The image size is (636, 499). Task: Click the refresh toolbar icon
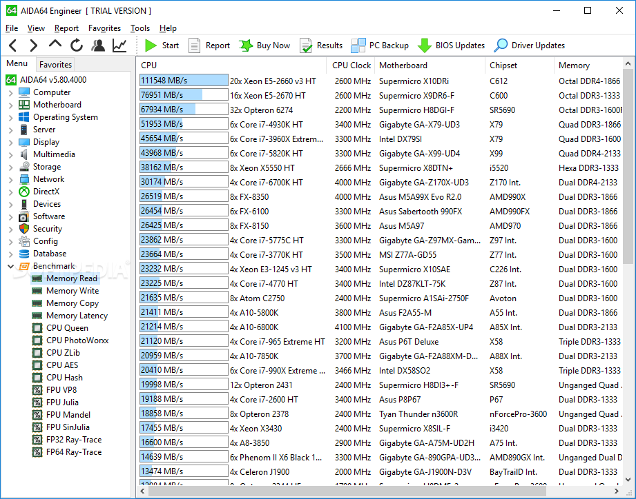click(77, 45)
